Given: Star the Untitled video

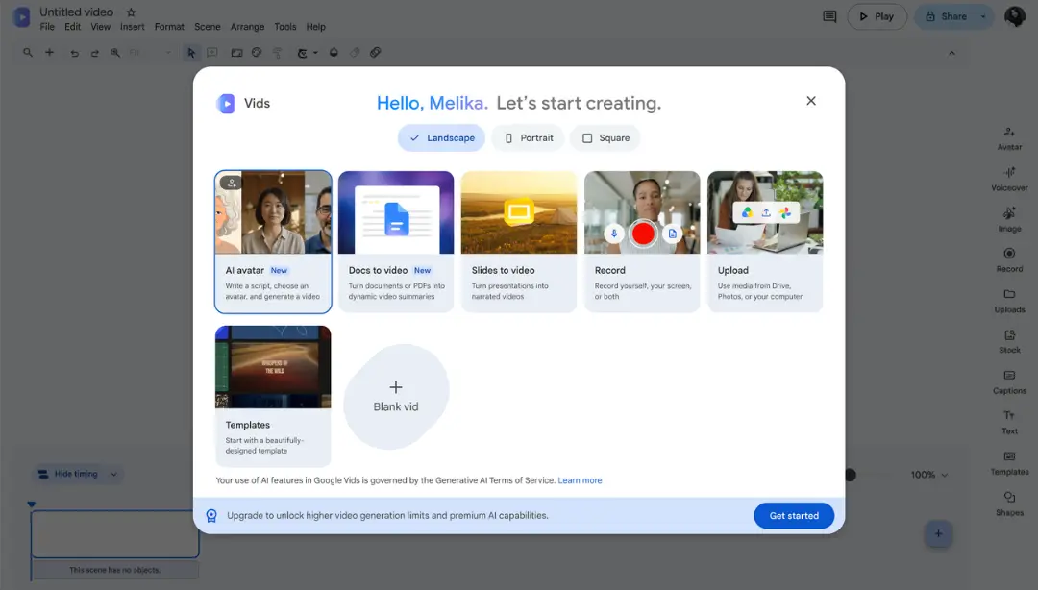Looking at the screenshot, I should pyautogui.click(x=131, y=12).
